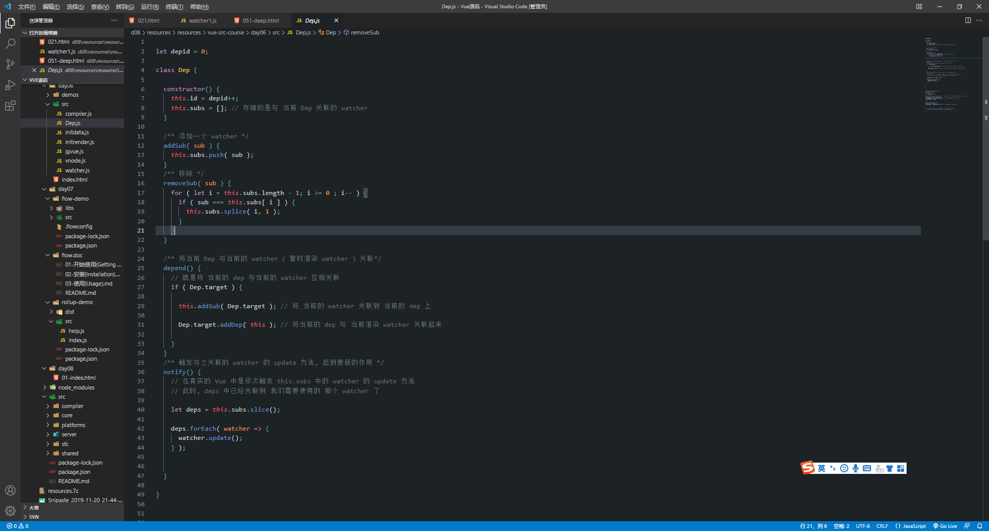This screenshot has width=989, height=531.
Task: Change the UTF-8 file encoding
Action: (x=863, y=526)
